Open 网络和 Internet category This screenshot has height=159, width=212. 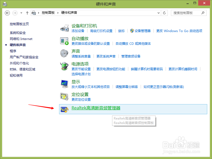21,39
